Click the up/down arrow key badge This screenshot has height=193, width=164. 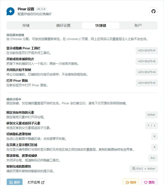tap(151, 126)
